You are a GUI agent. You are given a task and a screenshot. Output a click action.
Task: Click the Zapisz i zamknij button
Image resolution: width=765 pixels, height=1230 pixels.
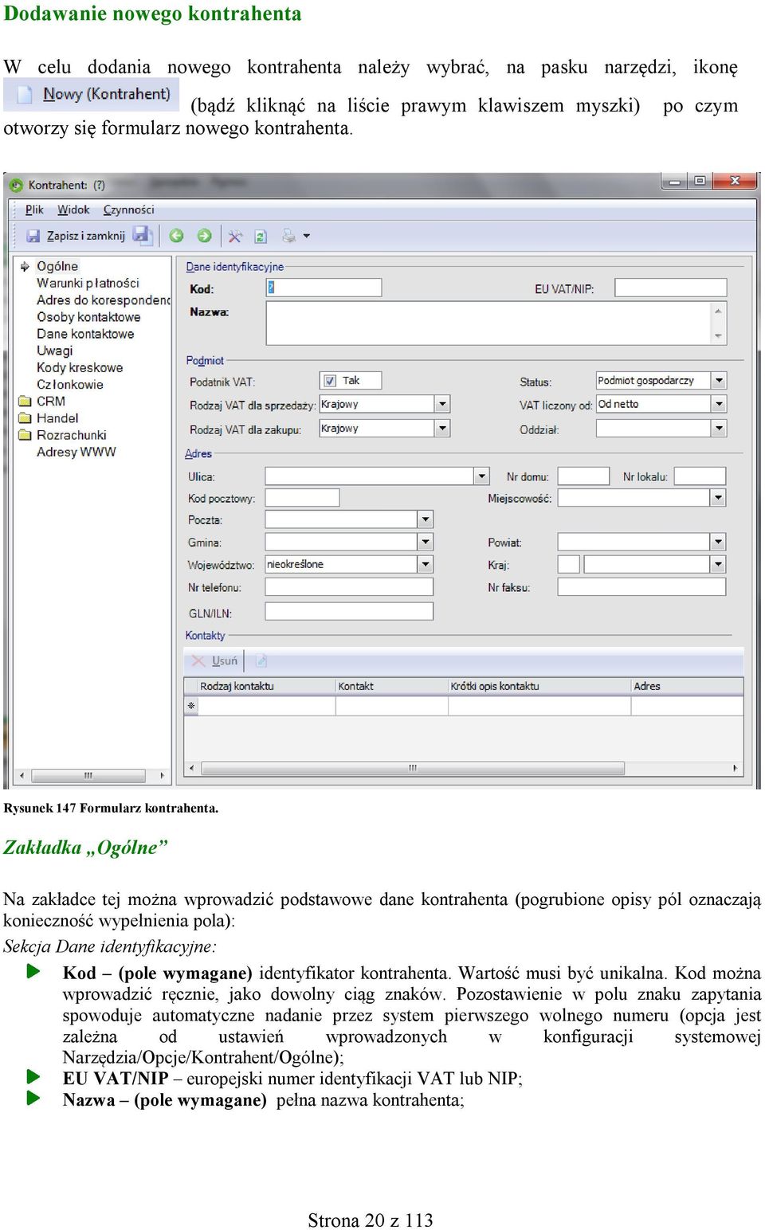click(76, 236)
